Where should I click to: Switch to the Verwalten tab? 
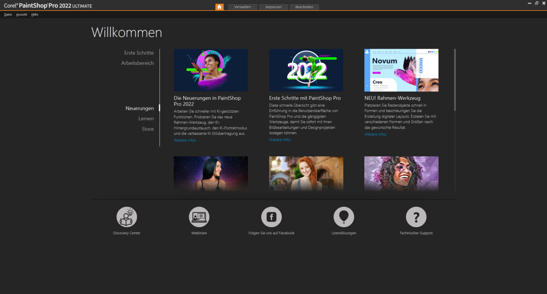[243, 7]
